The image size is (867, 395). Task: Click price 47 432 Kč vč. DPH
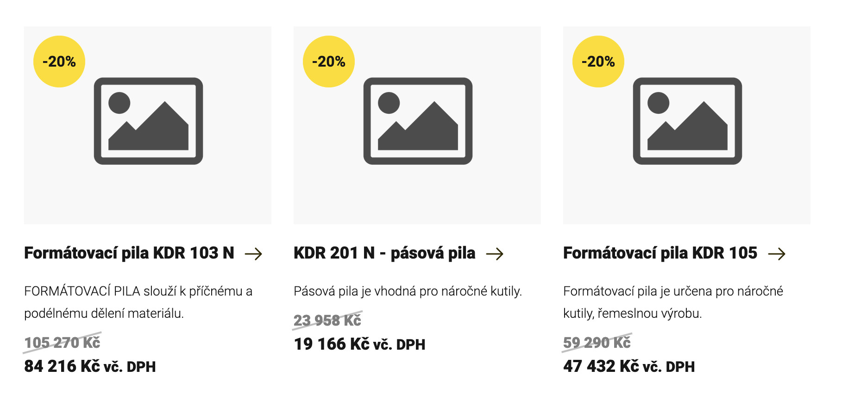(x=629, y=366)
